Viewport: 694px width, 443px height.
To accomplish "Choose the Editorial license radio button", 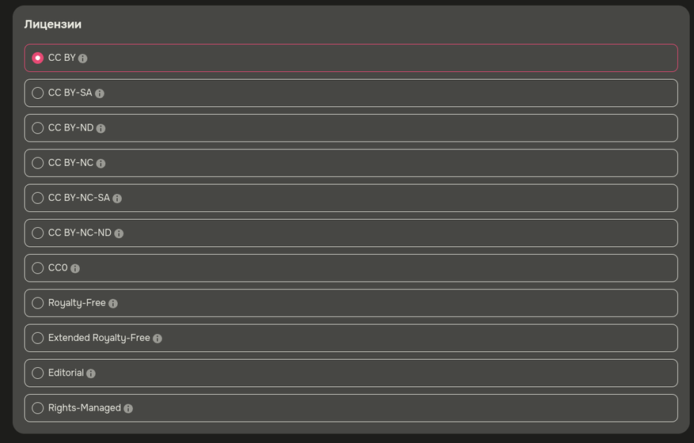I will 37,373.
